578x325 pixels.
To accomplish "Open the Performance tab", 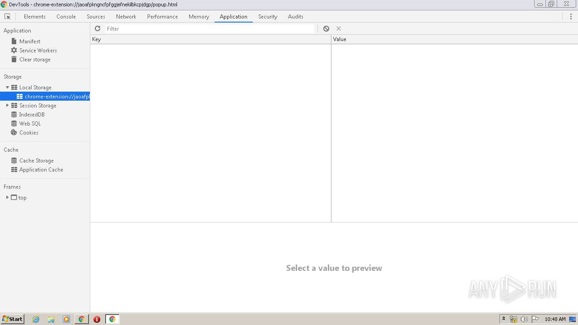I will pos(163,16).
